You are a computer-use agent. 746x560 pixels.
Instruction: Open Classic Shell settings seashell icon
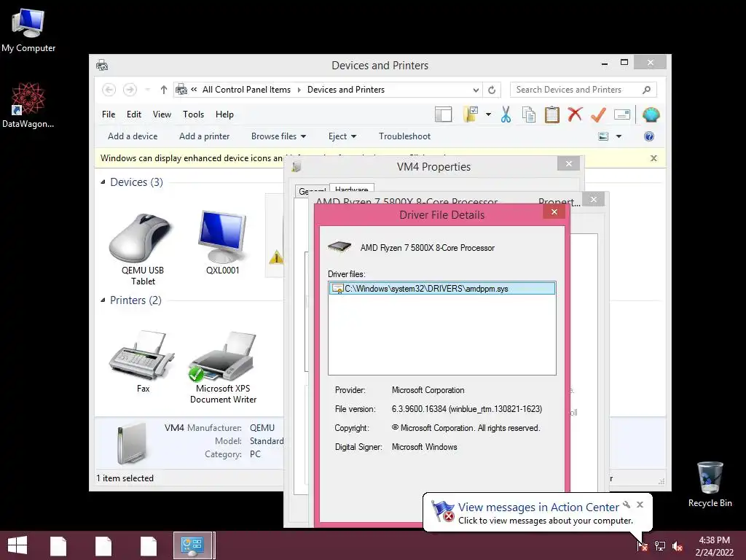(x=651, y=114)
